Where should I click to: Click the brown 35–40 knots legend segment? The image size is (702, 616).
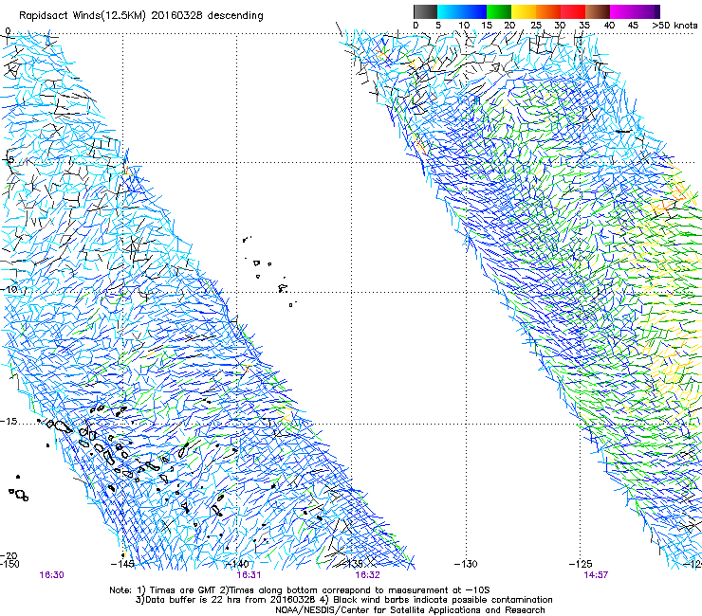point(598,11)
